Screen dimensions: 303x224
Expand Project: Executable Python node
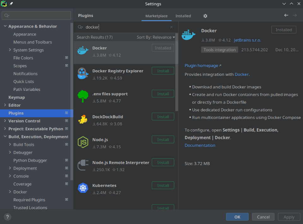pos(5,129)
